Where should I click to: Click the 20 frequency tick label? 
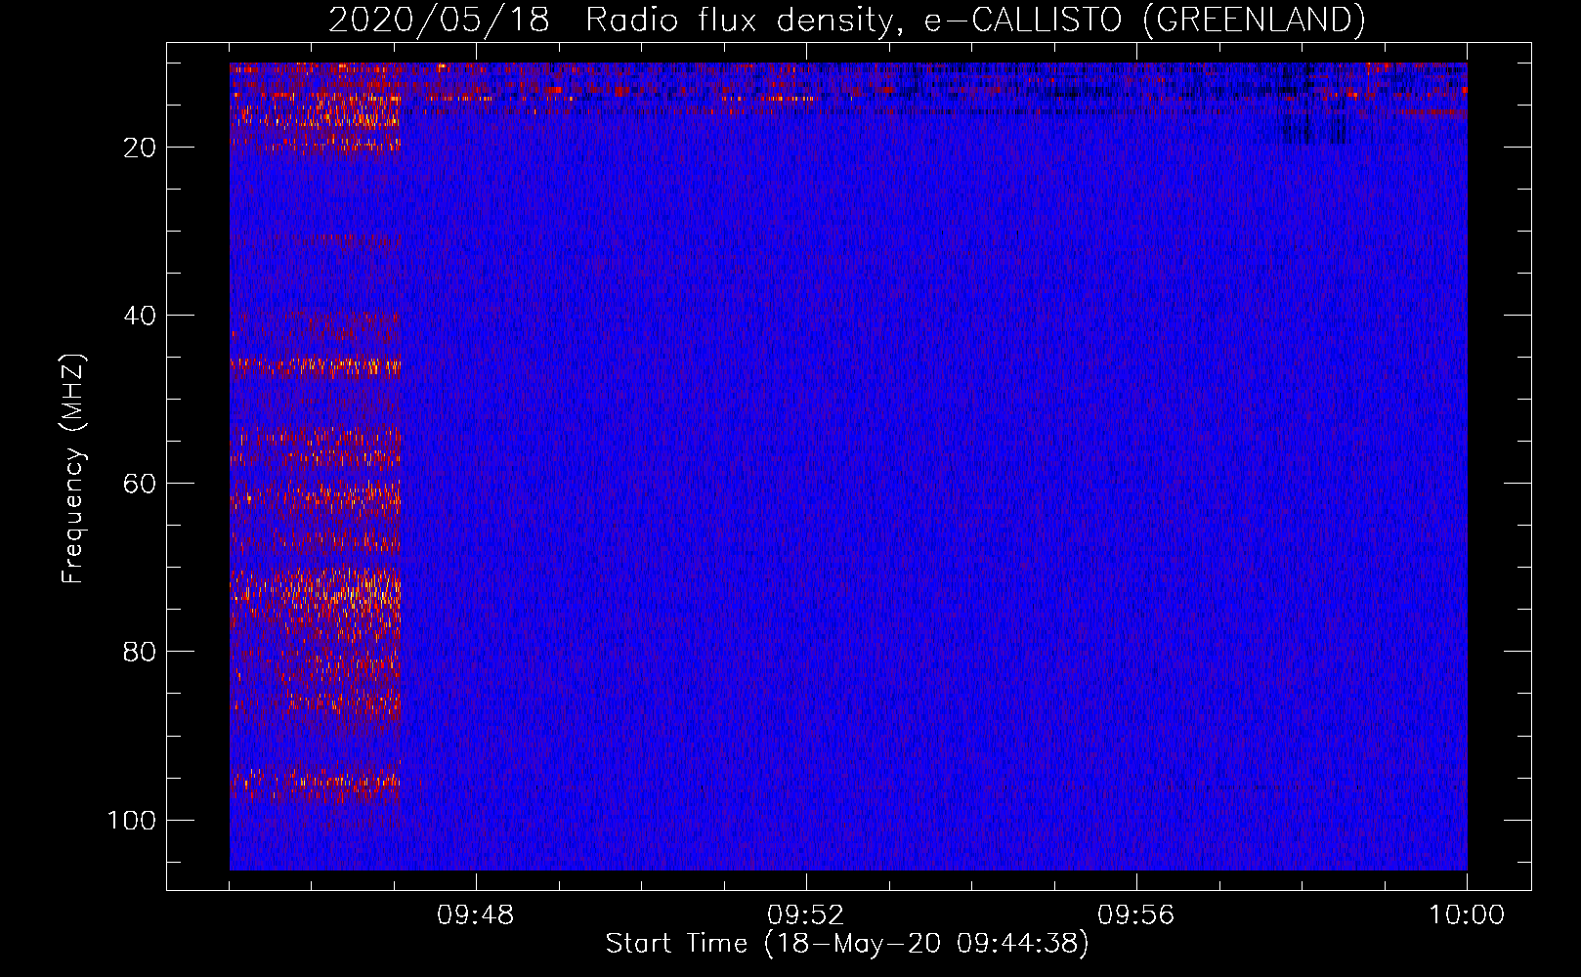tap(140, 148)
